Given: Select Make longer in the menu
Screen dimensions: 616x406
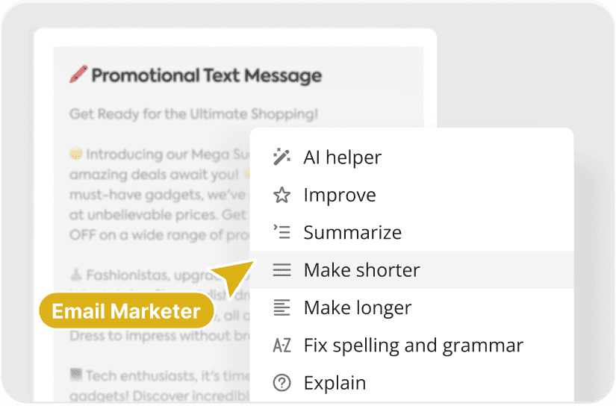Looking at the screenshot, I should 357,307.
